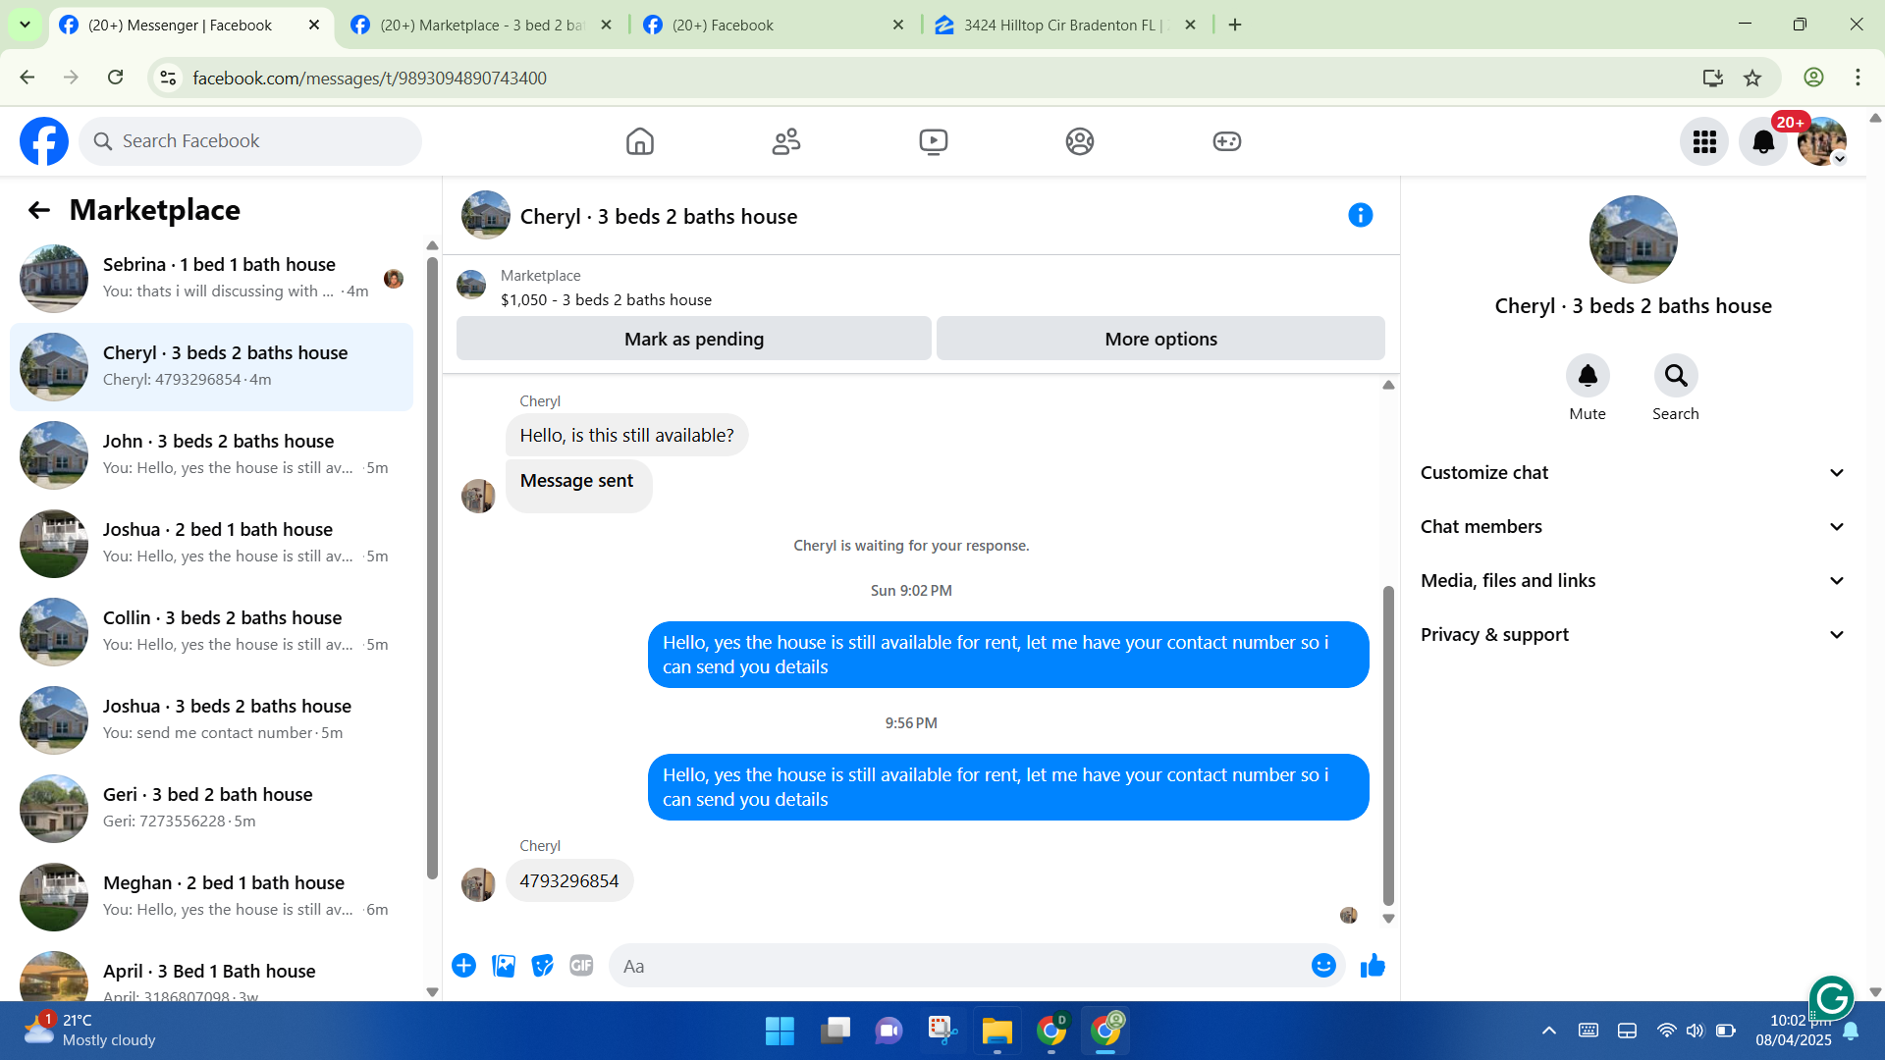
Task: Click the thumbs-up like send icon
Action: click(1373, 966)
